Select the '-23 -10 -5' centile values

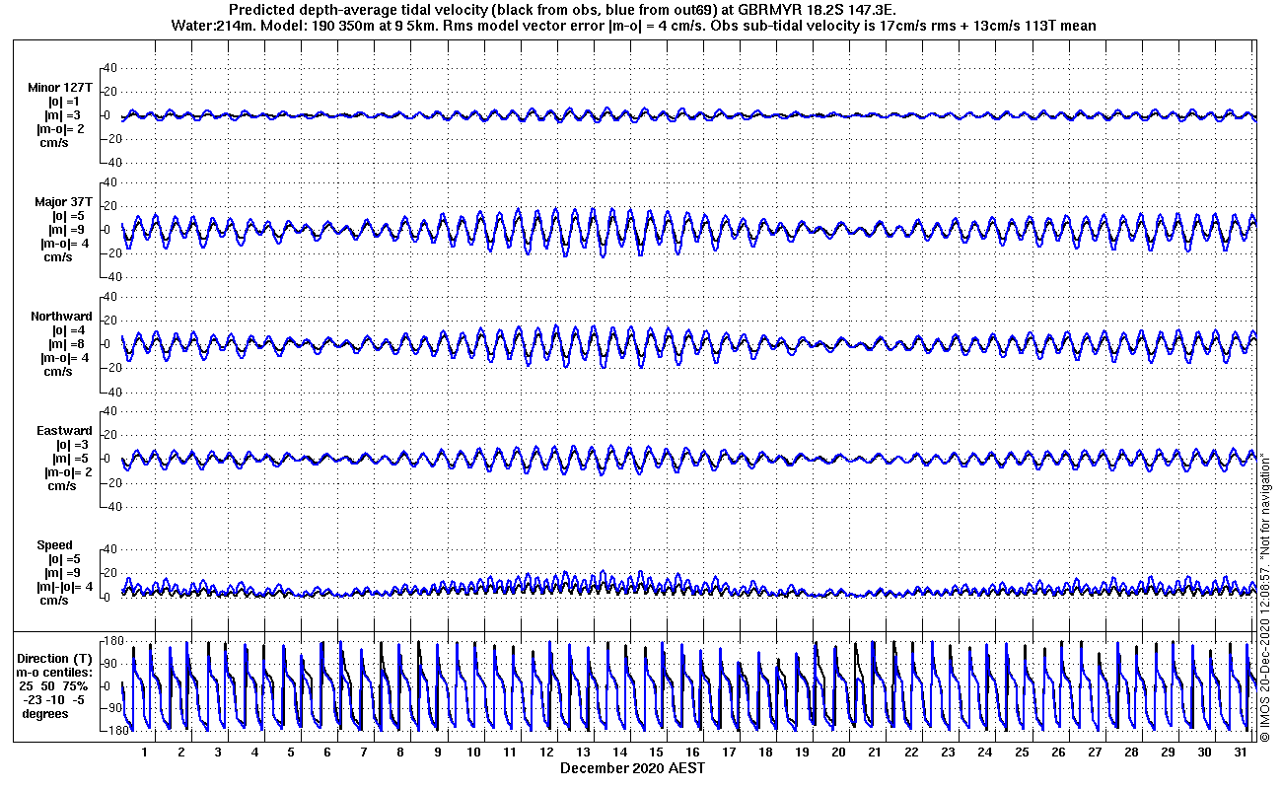point(53,699)
